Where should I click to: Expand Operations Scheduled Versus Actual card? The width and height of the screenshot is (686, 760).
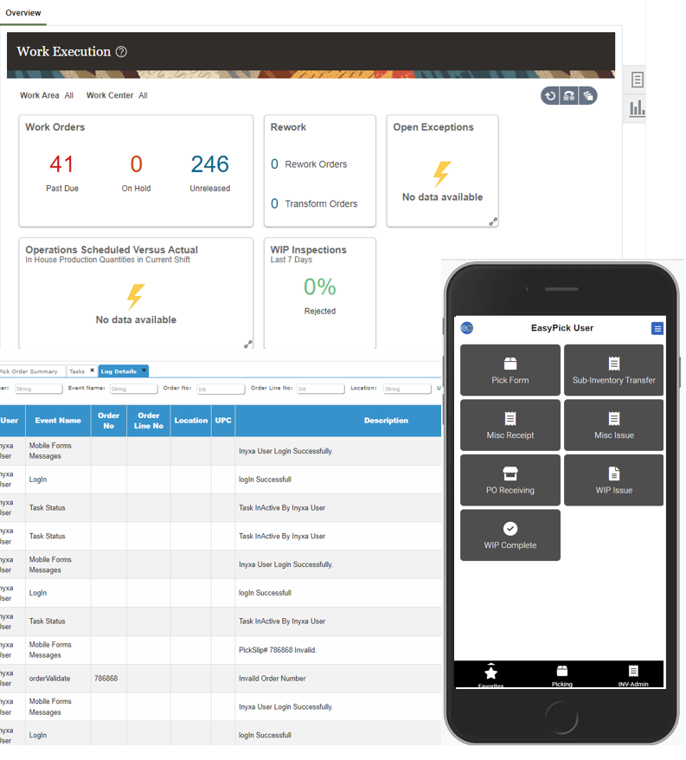[247, 345]
